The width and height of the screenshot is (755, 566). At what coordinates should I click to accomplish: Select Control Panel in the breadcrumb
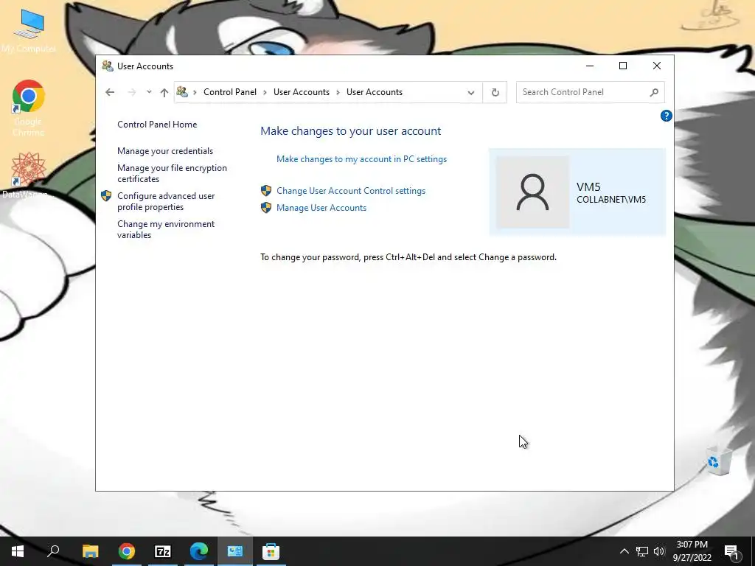click(230, 92)
